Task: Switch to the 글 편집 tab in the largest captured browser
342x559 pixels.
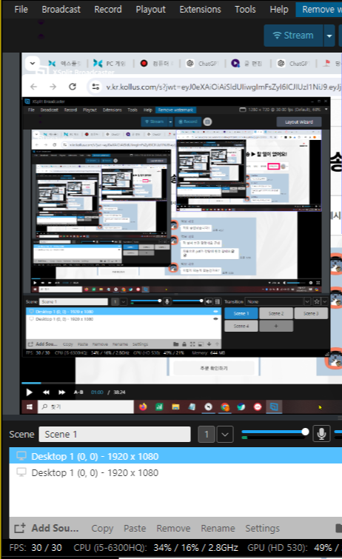Action: click(x=247, y=64)
